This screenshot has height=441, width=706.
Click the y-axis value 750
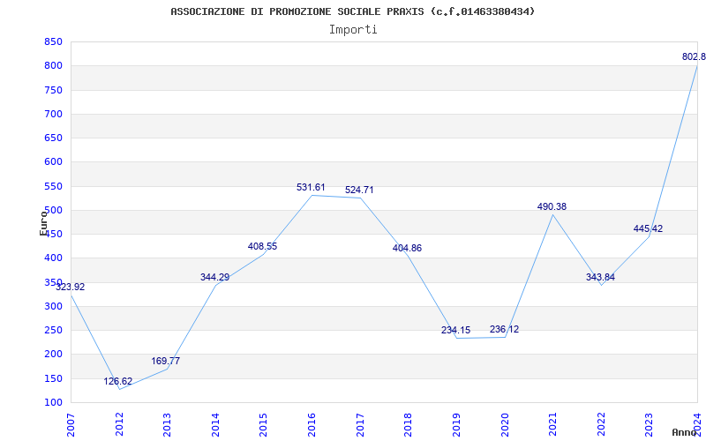tap(53, 90)
